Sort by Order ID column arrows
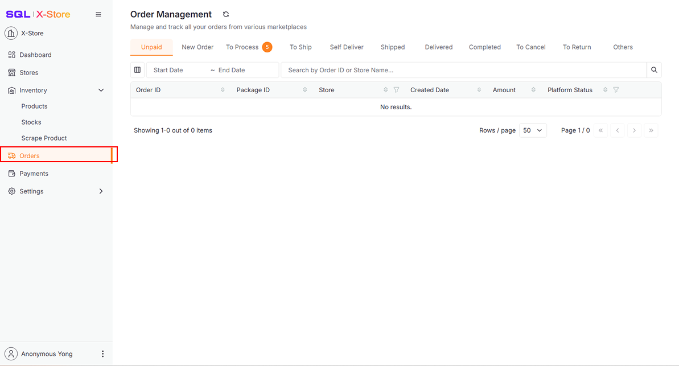 [x=223, y=90]
